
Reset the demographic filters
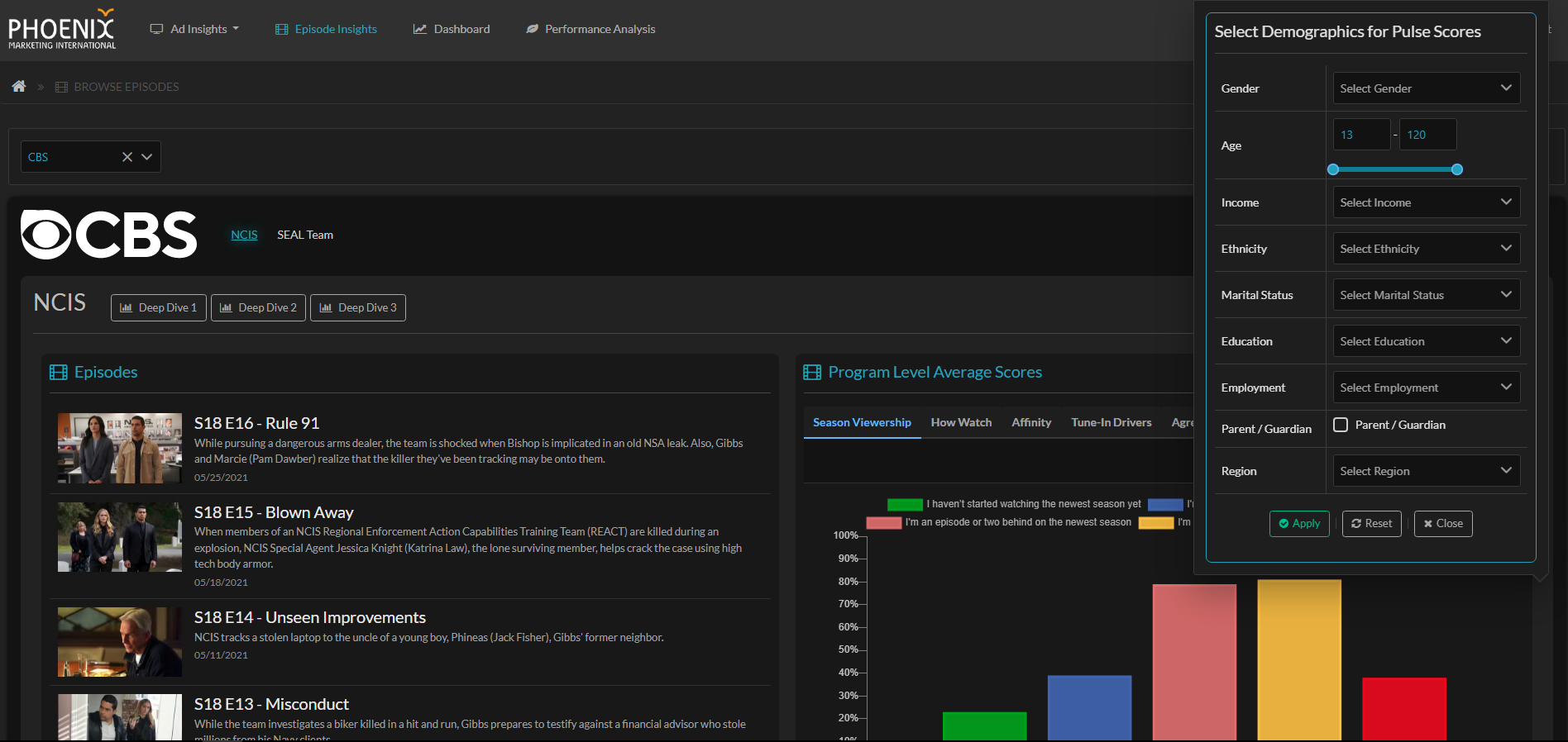pos(1372,524)
